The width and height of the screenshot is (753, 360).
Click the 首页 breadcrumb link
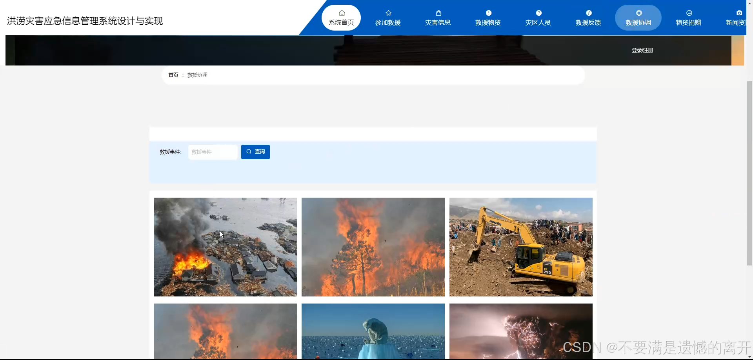coord(173,75)
